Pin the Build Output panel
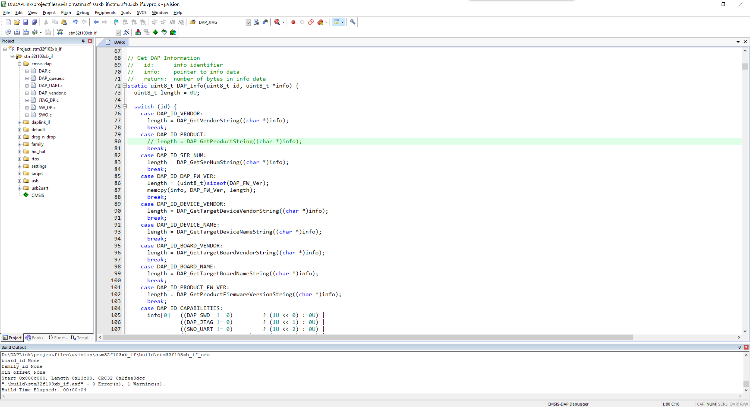750x407 pixels. point(739,347)
